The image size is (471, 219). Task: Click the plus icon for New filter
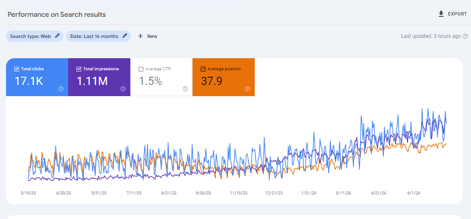click(x=140, y=36)
